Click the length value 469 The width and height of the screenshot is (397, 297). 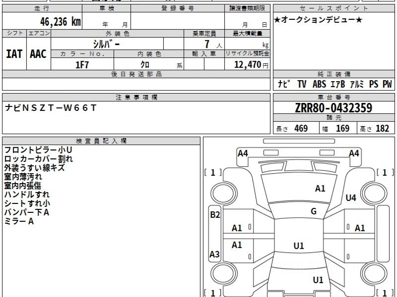pos(301,128)
